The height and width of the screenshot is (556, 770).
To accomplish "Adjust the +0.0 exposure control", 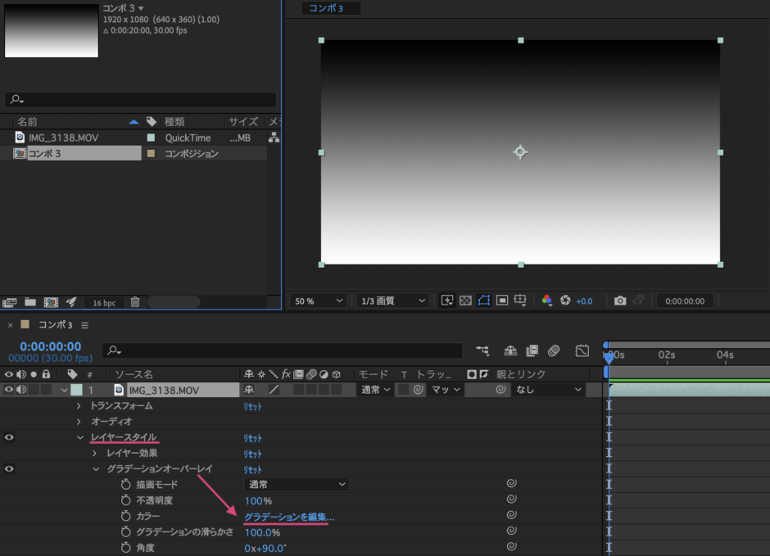I will coord(583,301).
